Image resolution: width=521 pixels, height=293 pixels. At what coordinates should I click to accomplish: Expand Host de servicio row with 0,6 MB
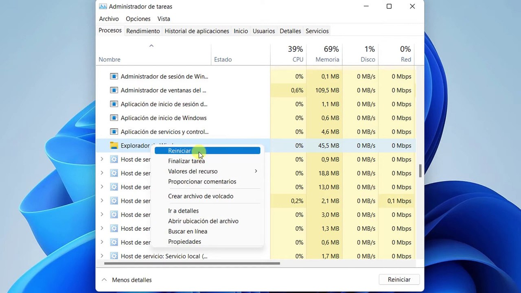[102, 242]
